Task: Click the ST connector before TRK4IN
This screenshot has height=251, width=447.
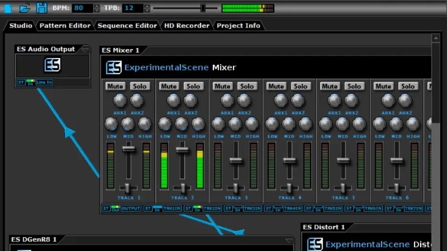Action: pos(268,208)
